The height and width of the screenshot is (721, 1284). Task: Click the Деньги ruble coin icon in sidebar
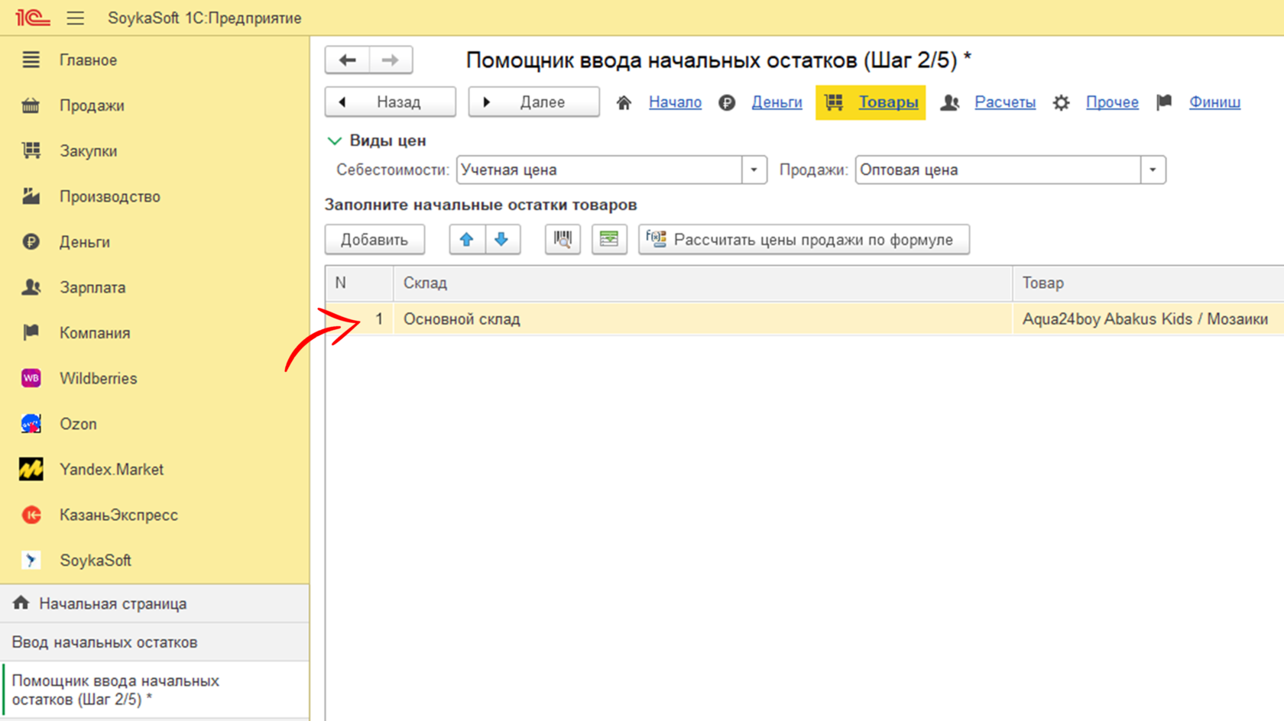pos(31,241)
